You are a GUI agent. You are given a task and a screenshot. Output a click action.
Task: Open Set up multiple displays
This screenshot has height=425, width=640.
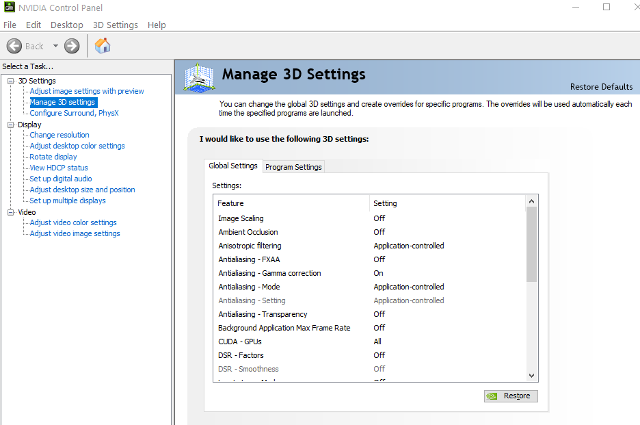68,201
